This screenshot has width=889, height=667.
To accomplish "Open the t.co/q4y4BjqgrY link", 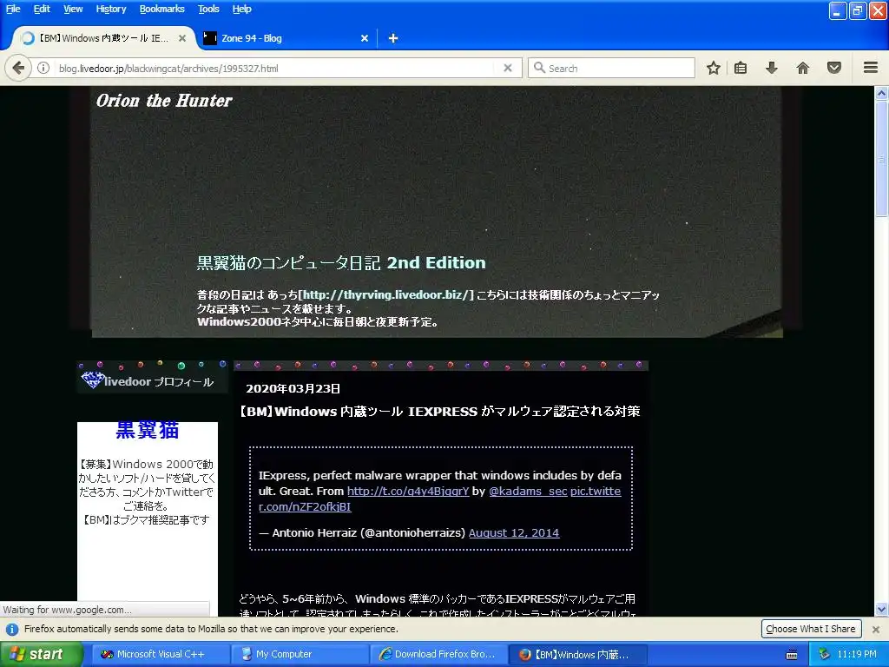I will [x=408, y=492].
